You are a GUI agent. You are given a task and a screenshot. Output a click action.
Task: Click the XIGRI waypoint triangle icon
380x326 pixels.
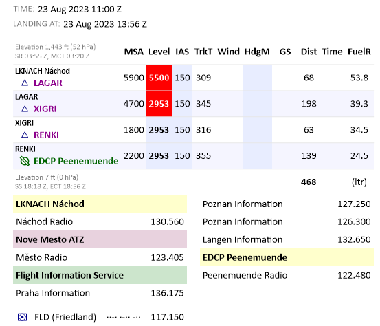[x=25, y=109]
